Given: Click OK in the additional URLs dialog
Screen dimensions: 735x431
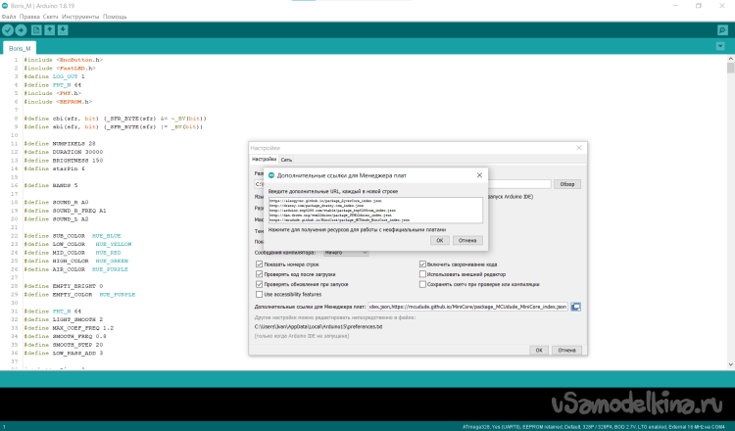Looking at the screenshot, I should [439, 239].
